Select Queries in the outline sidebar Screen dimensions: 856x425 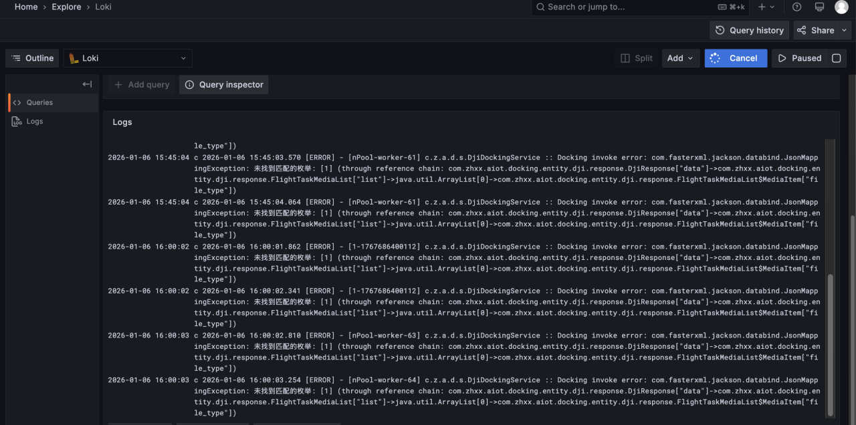(x=39, y=102)
